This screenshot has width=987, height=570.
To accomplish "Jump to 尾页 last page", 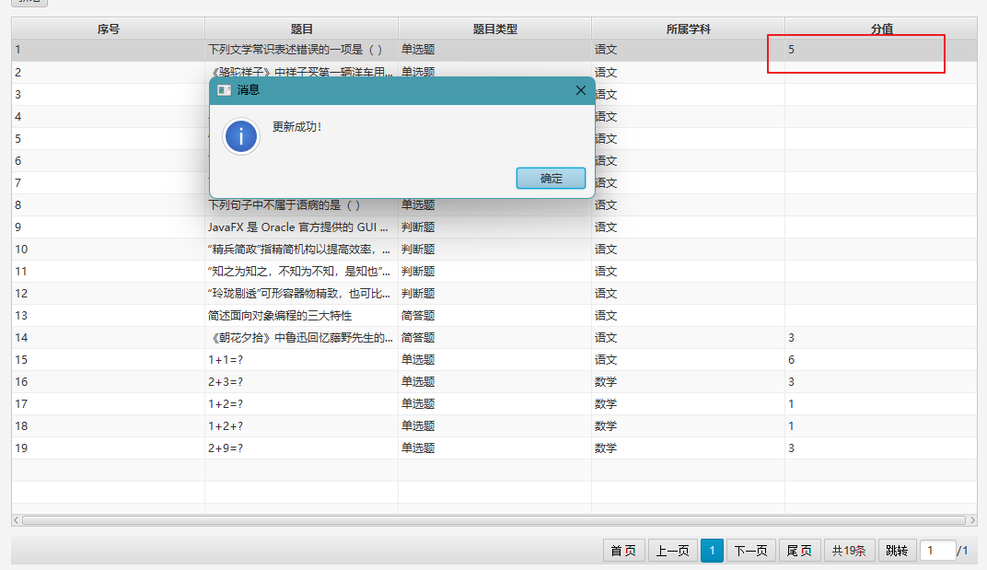I will (x=799, y=551).
